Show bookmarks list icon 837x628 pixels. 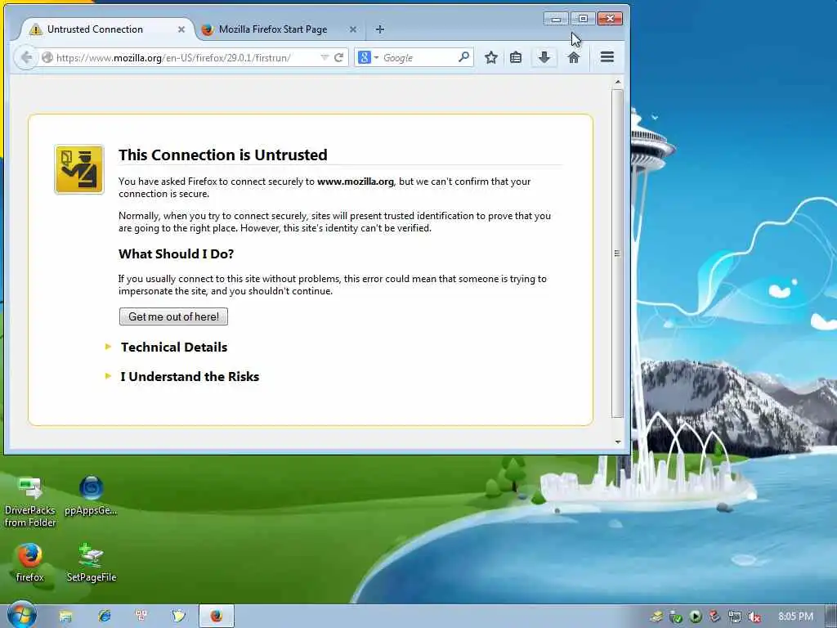[x=516, y=57]
